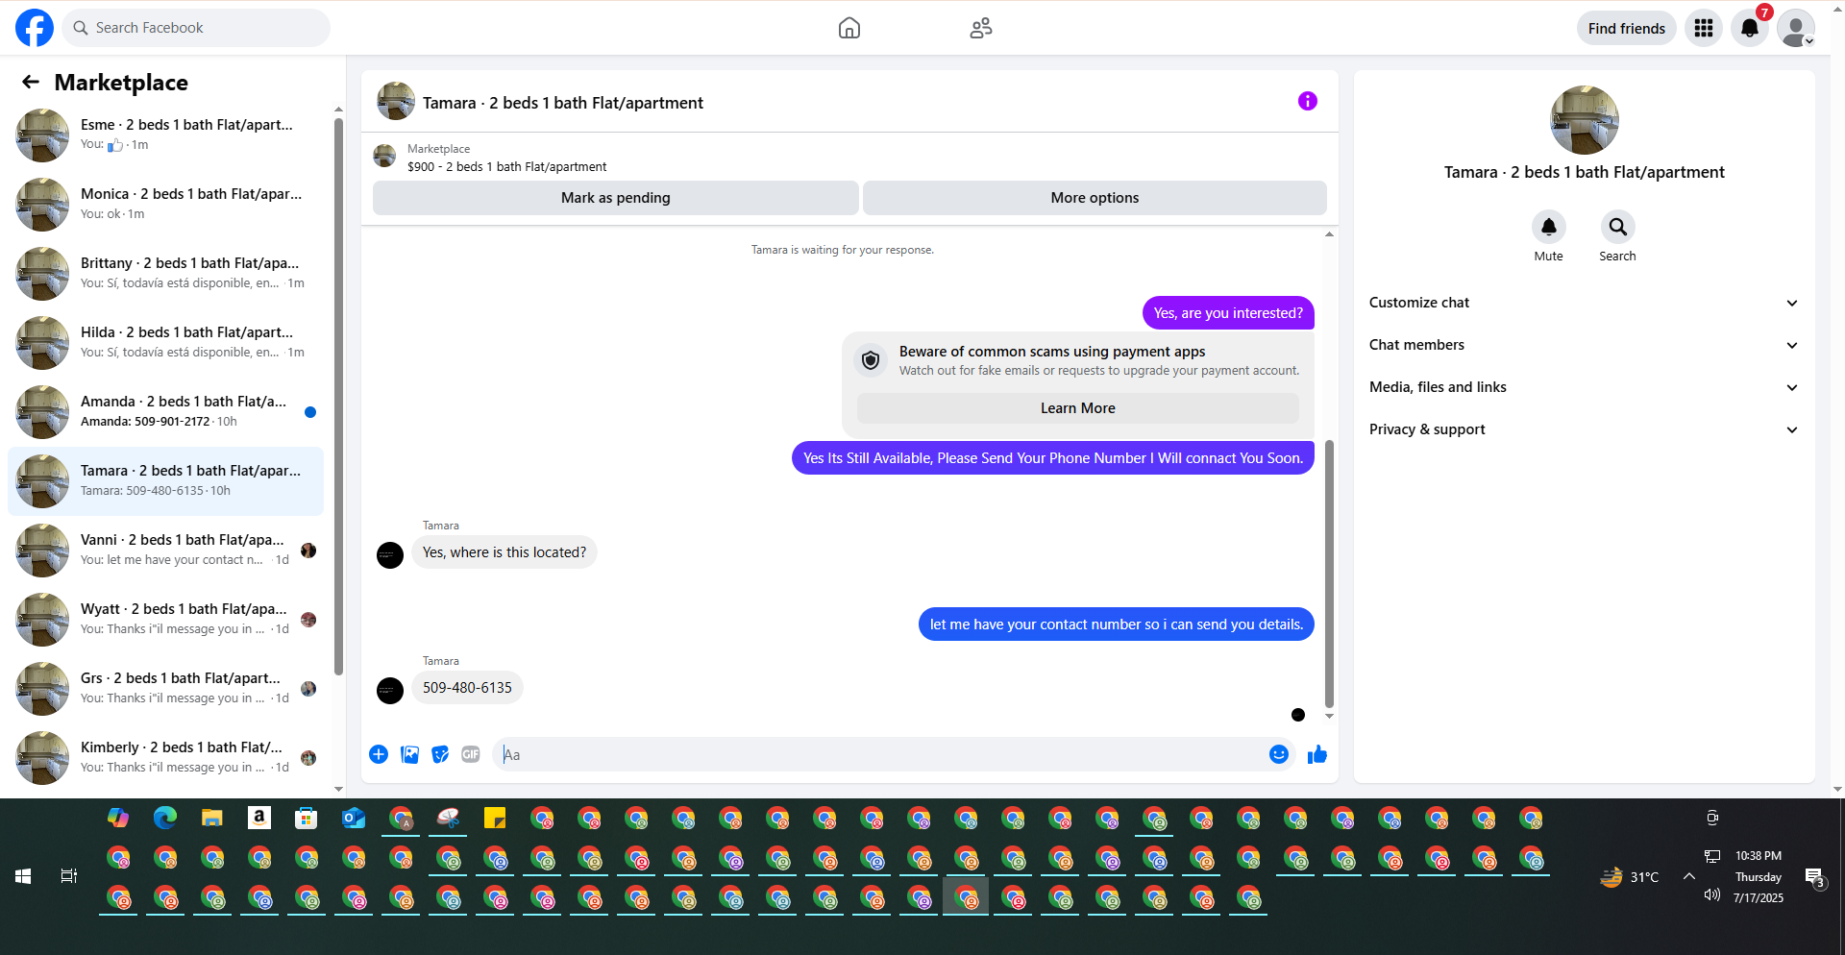
Task: Open the Grs conversation
Action: point(166,689)
